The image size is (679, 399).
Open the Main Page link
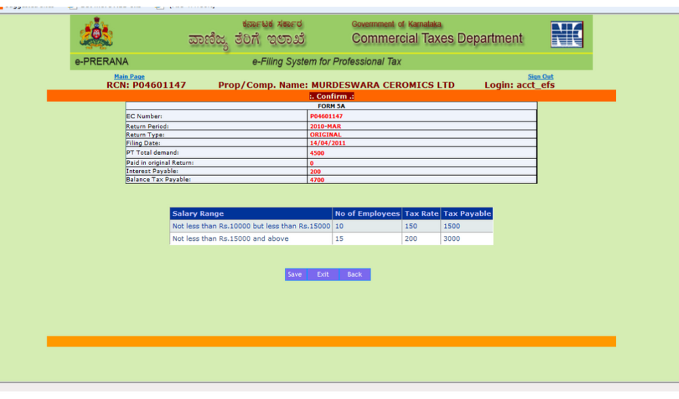pyautogui.click(x=128, y=76)
